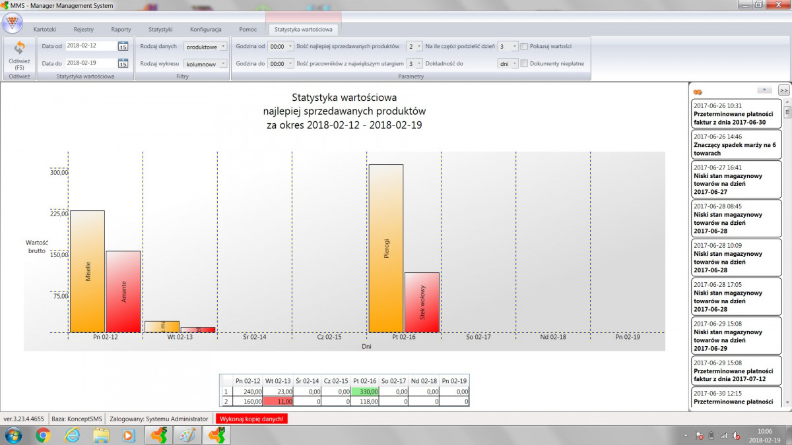
Task: Click the orange notifications icon in side panel
Action: pyautogui.click(x=698, y=92)
